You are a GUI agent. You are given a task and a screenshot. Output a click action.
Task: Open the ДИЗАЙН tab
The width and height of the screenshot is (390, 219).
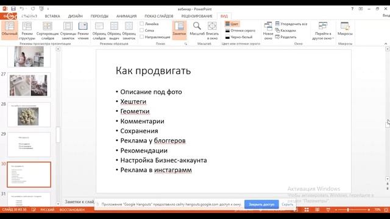[x=75, y=16]
